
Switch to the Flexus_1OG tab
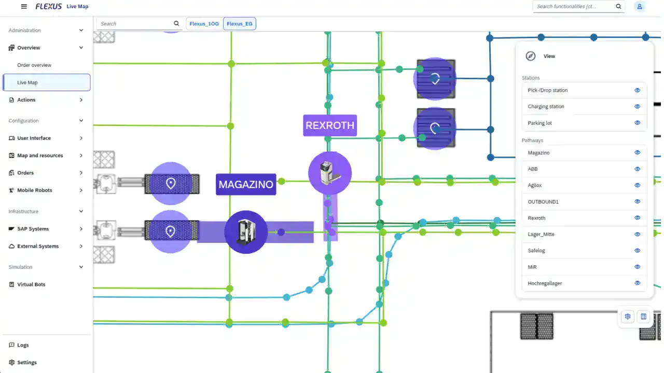coord(204,24)
